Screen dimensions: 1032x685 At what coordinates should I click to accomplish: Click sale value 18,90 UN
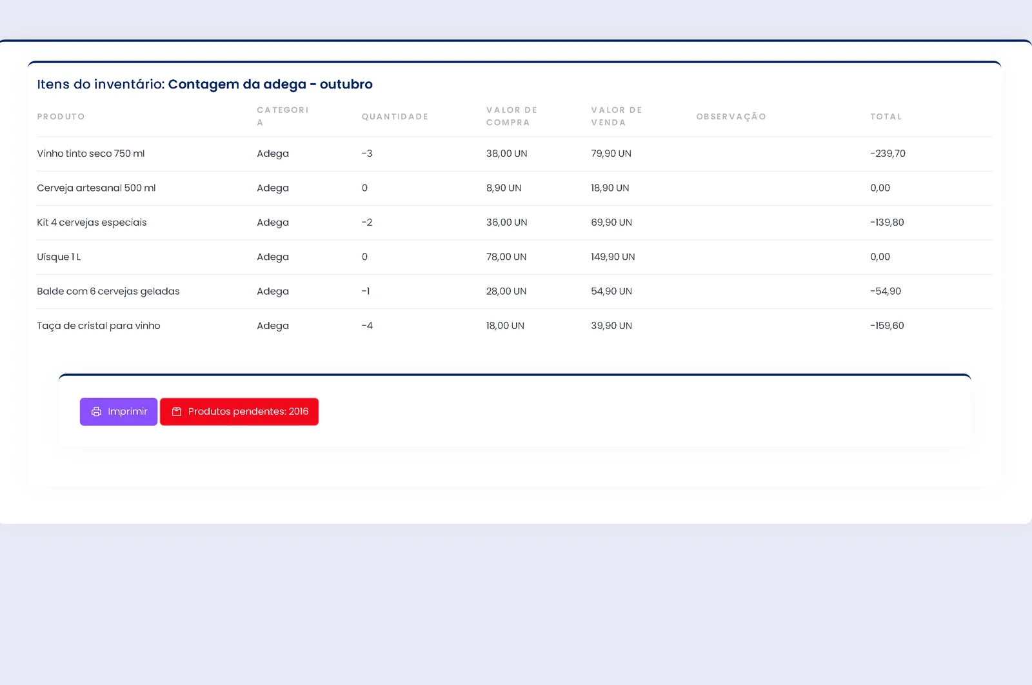click(x=610, y=188)
